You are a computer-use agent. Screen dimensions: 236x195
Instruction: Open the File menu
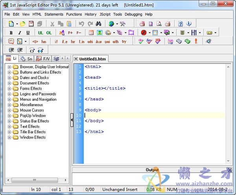(7, 14)
